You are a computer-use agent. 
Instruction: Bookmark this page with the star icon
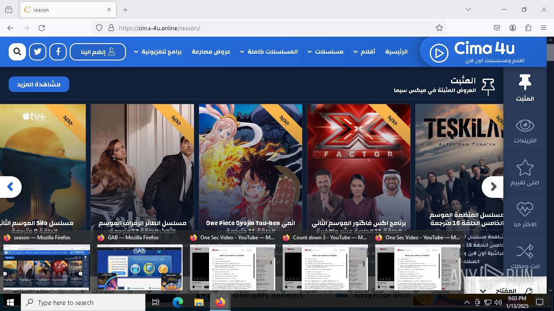click(439, 28)
